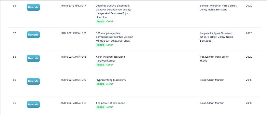Image resolution: width=267 pixels, height=115 pixels.
Task: Click The power of gini doang title
Action: (x=110, y=103)
